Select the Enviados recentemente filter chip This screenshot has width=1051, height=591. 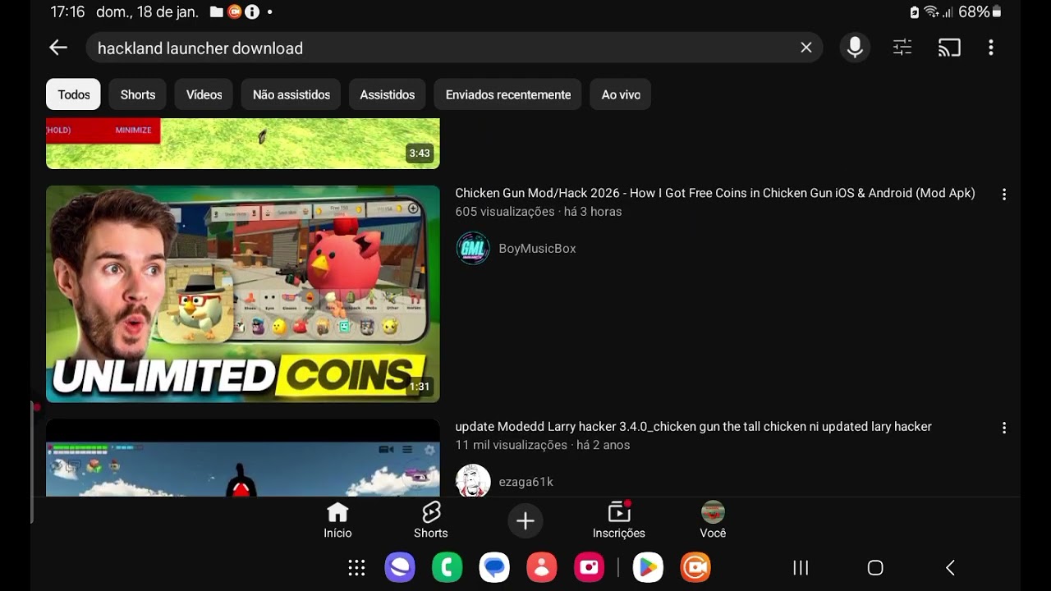pyautogui.click(x=508, y=94)
